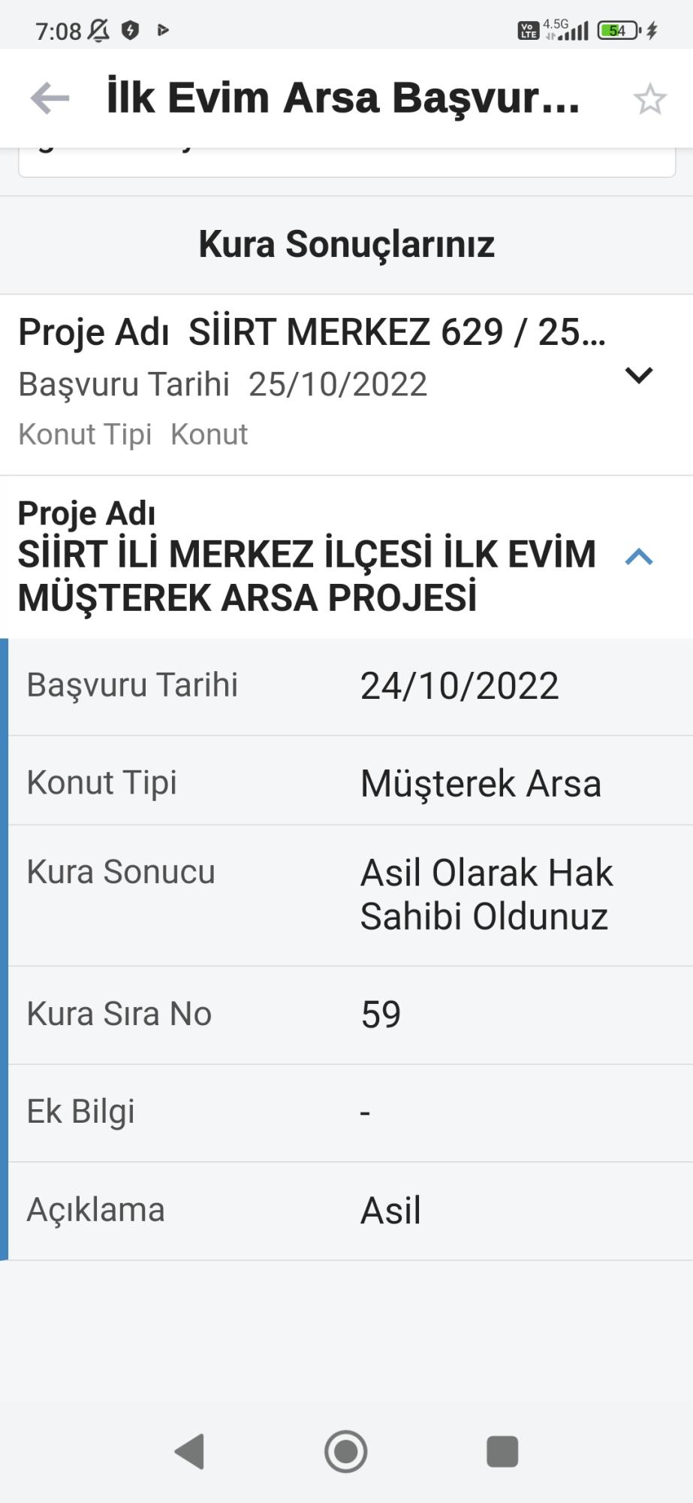Tap the Açıklama row showing Asil

(x=346, y=1208)
